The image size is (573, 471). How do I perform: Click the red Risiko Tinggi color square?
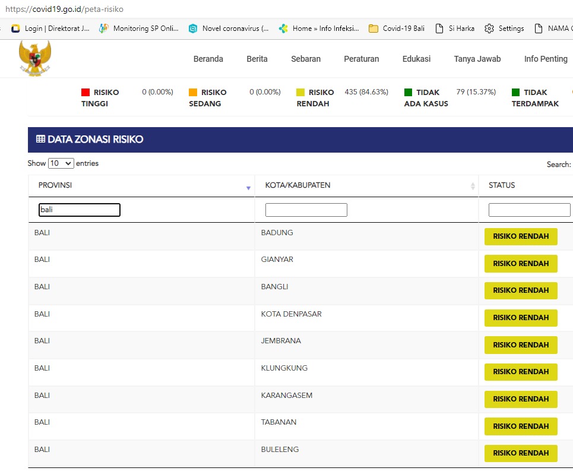86,93
